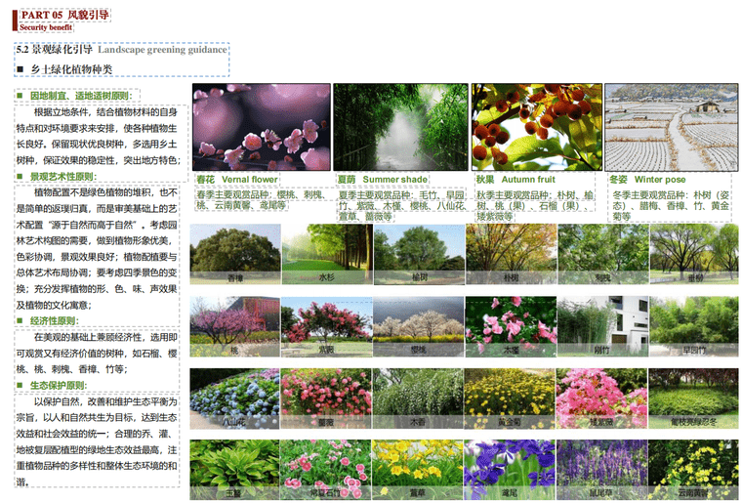Image resolution: width=742 pixels, height=503 pixels.
Task: Open the 樱桃 cherry tree thumbnail
Action: pyautogui.click(x=418, y=326)
